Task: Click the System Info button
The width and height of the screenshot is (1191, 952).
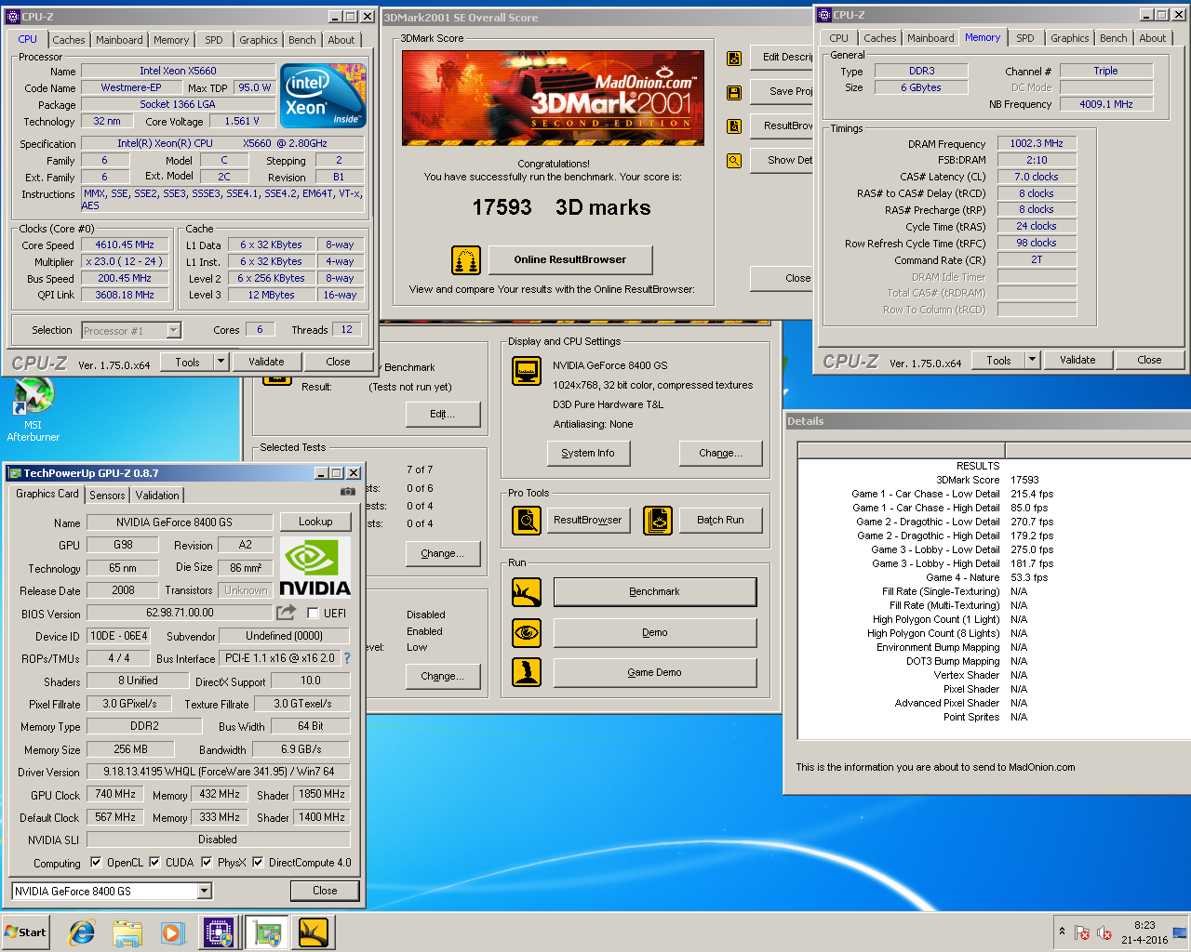Action: [x=588, y=453]
